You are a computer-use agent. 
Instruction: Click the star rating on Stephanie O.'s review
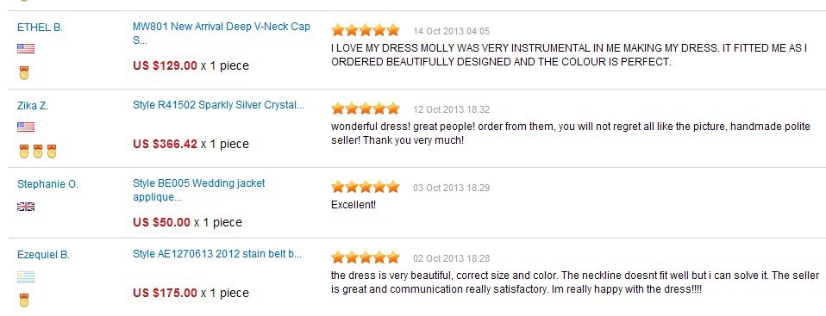[365, 187]
